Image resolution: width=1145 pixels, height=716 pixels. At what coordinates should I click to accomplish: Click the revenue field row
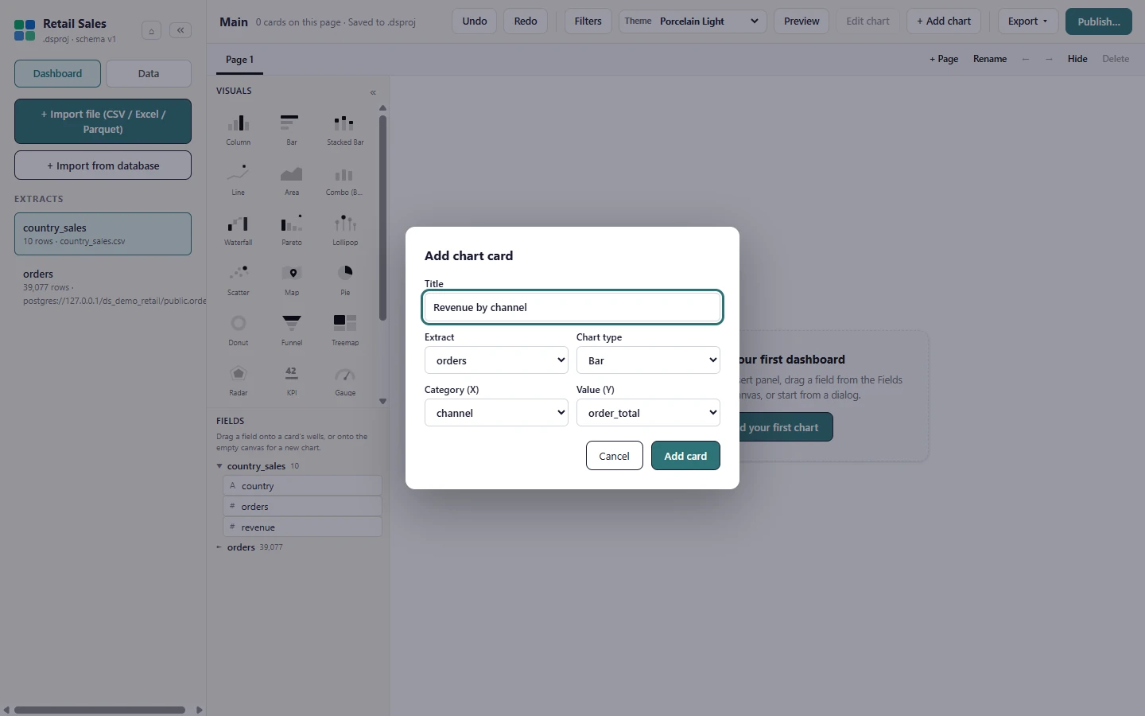coord(302,527)
